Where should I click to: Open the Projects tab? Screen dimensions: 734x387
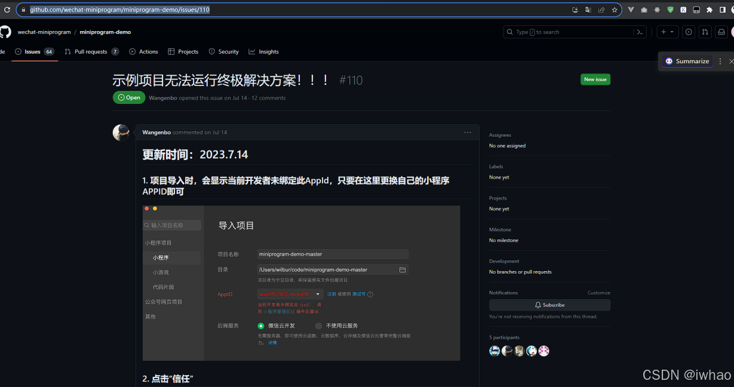click(x=183, y=52)
